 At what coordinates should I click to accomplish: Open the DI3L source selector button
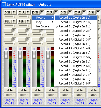point(64,12)
